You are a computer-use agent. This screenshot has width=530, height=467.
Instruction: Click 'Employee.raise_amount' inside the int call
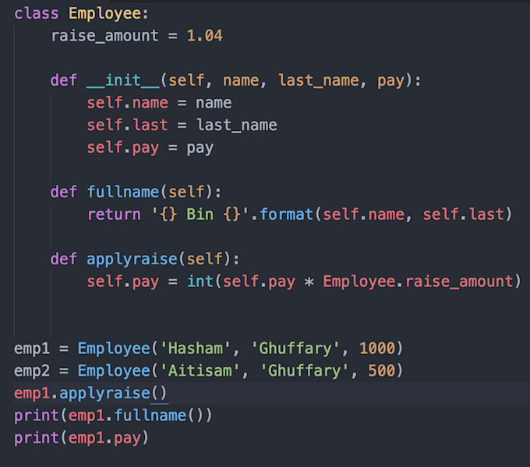tap(418, 281)
